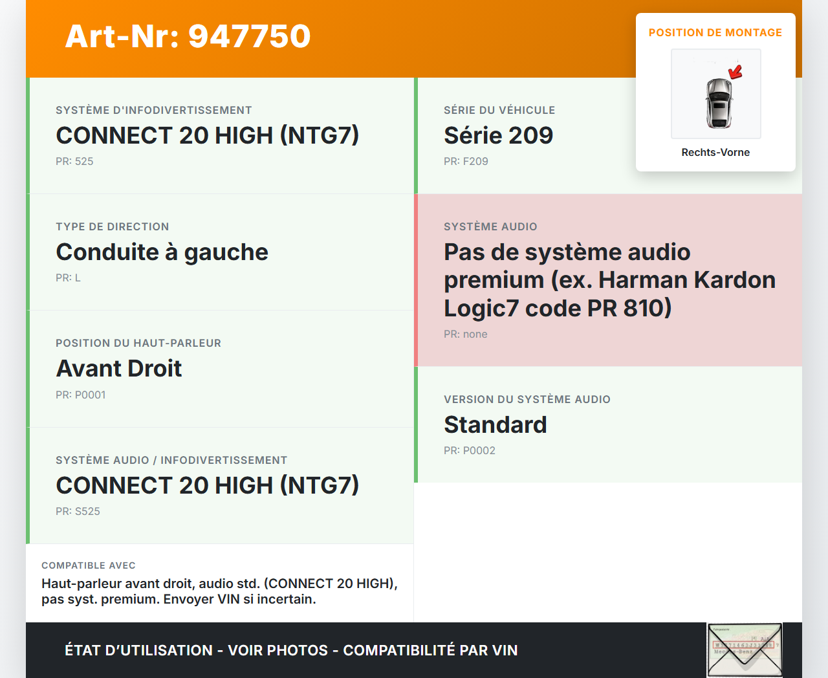Viewport: 828px width, 678px height.
Task: Click the 'ÉTAT D'UTILISATION' footer banner text
Action: pos(291,650)
